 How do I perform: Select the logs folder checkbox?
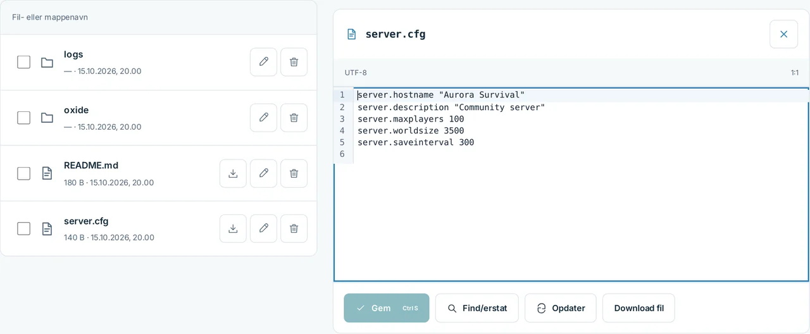pos(23,62)
